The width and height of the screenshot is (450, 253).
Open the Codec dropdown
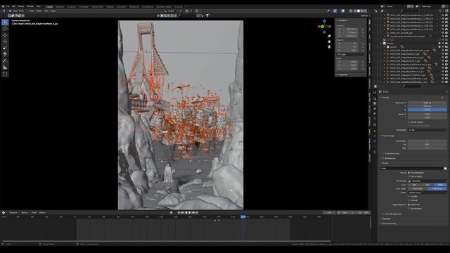(427, 193)
